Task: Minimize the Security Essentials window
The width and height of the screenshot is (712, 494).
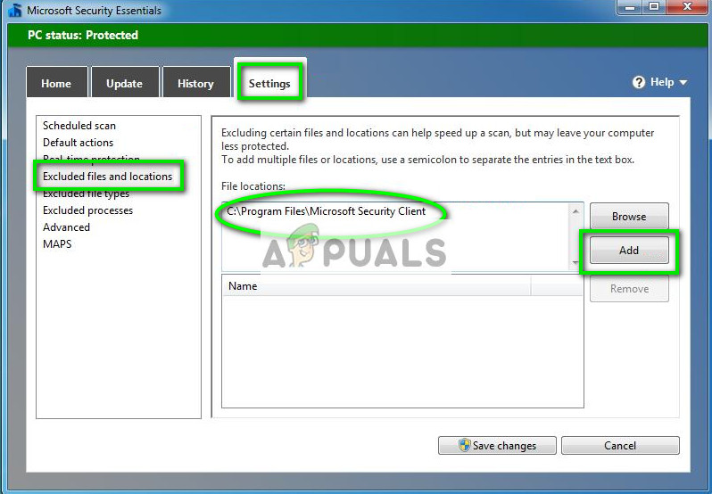Action: (629, 7)
